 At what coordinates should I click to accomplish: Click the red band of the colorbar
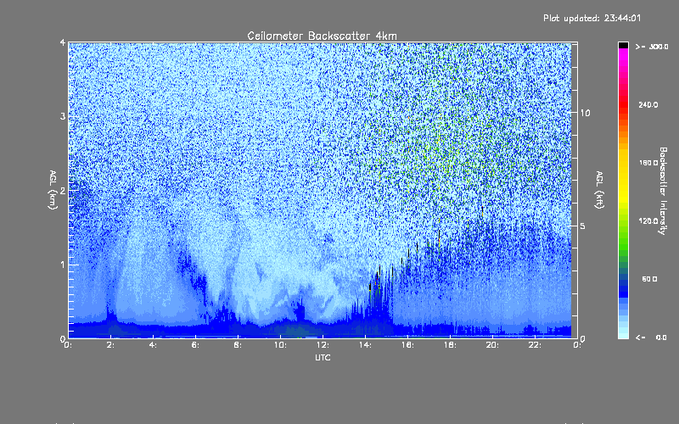click(623, 106)
